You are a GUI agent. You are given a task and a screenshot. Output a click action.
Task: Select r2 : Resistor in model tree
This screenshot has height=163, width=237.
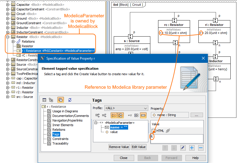point(25,92)
